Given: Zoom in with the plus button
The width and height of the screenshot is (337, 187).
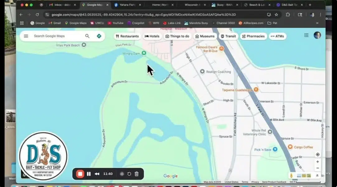Looking at the screenshot, I should coord(317,162).
